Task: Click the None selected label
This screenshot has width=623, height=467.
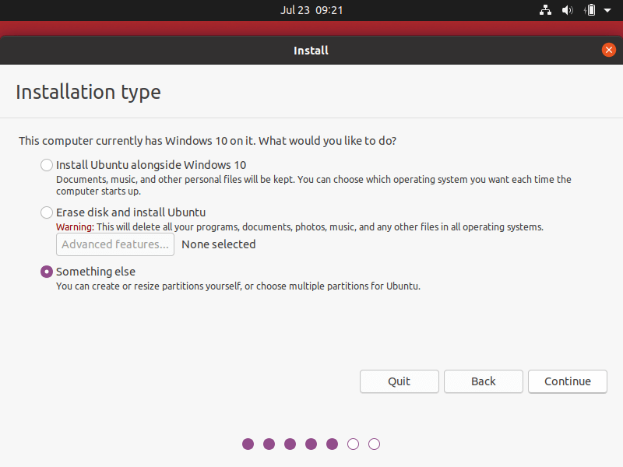Action: 217,244
